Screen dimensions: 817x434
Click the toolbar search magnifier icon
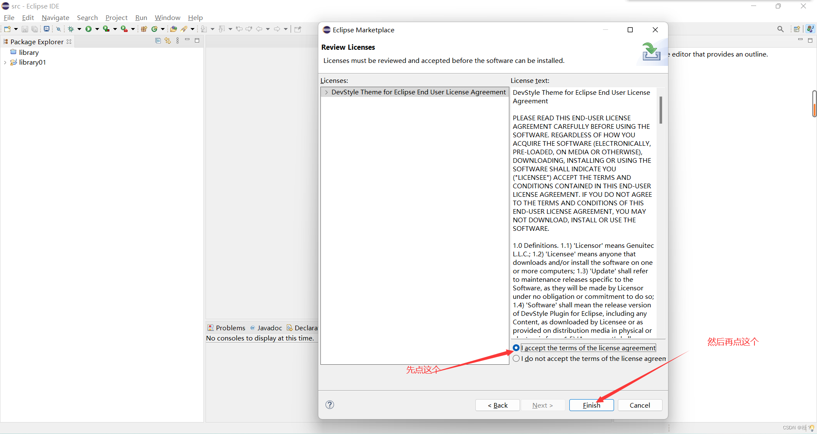(x=780, y=29)
